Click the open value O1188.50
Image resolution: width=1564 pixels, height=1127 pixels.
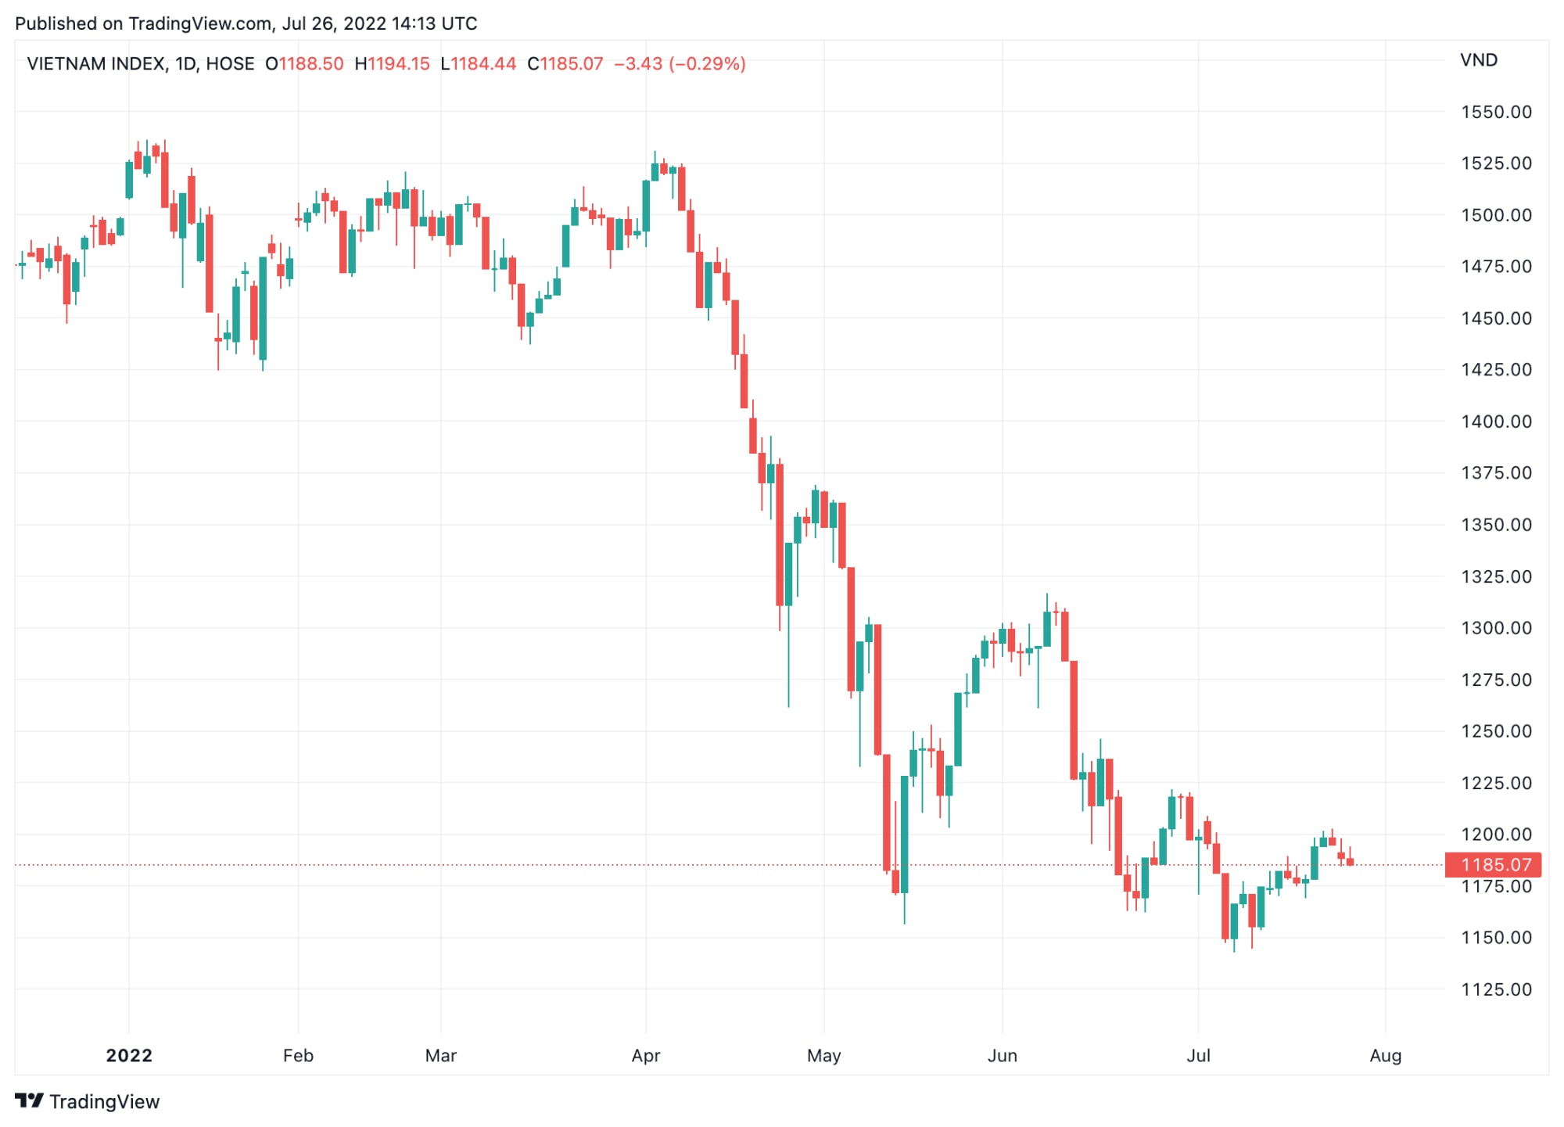(x=304, y=63)
